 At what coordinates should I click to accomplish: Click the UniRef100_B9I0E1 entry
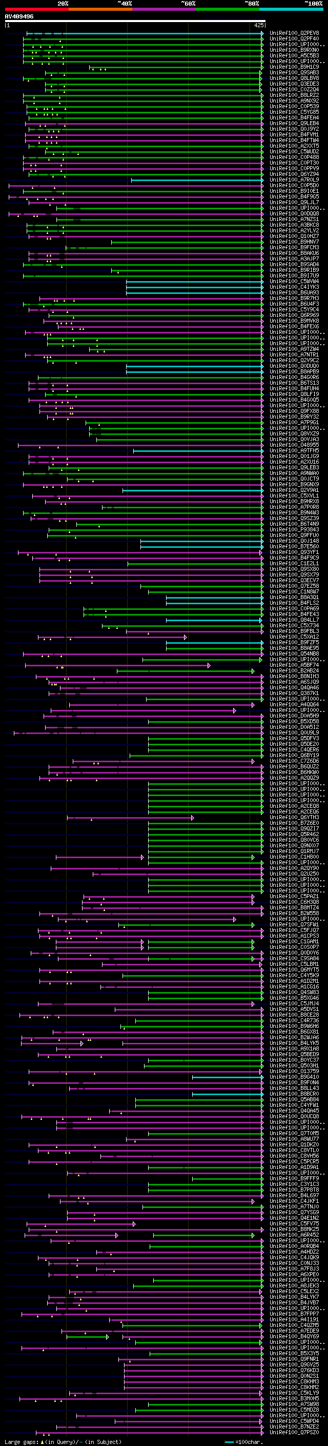tap(294, 191)
